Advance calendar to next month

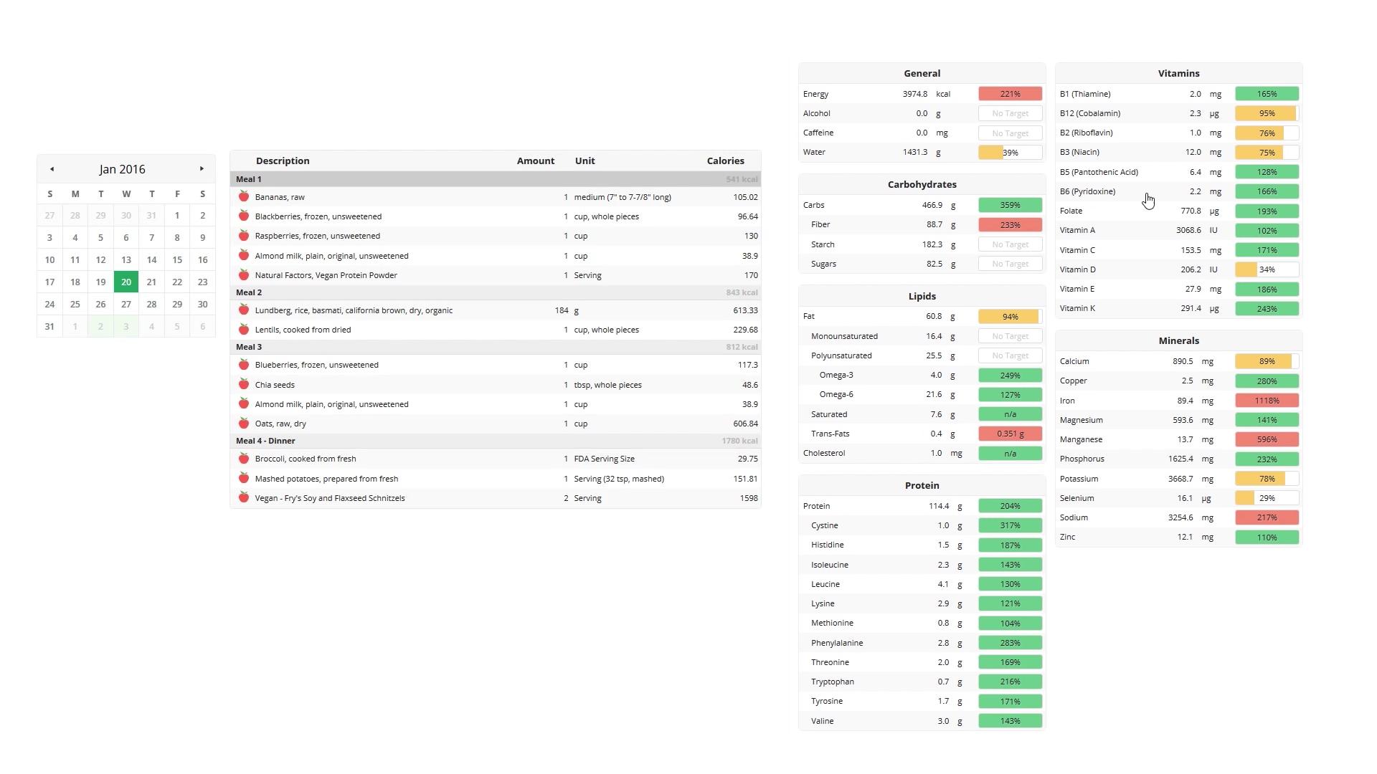pos(202,169)
